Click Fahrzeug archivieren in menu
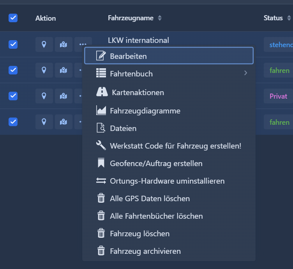Viewport: 293px width, 269px height. [x=145, y=251]
